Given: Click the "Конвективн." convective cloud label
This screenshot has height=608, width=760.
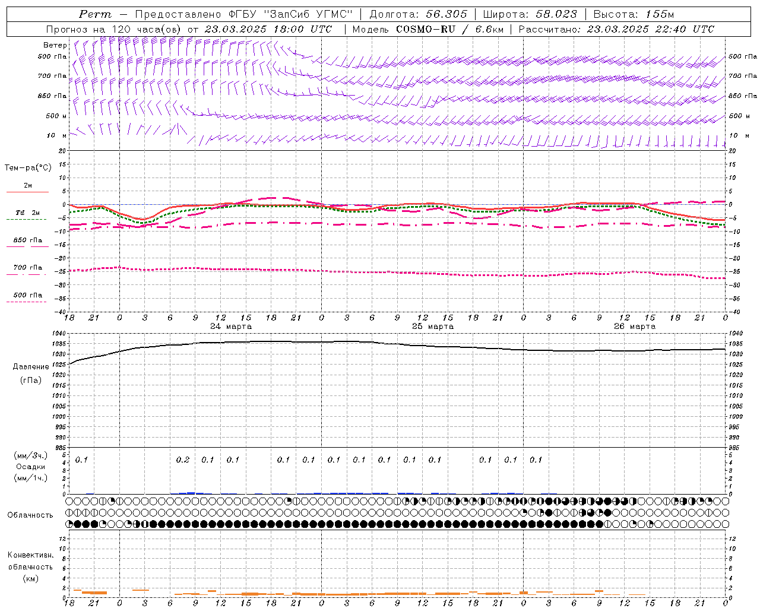Looking at the screenshot, I should pyautogui.click(x=31, y=555).
